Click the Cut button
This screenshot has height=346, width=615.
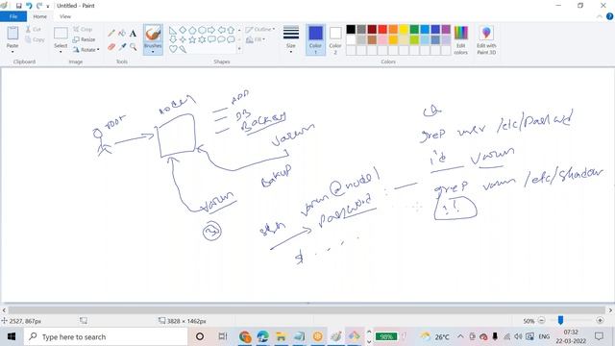[x=34, y=30]
